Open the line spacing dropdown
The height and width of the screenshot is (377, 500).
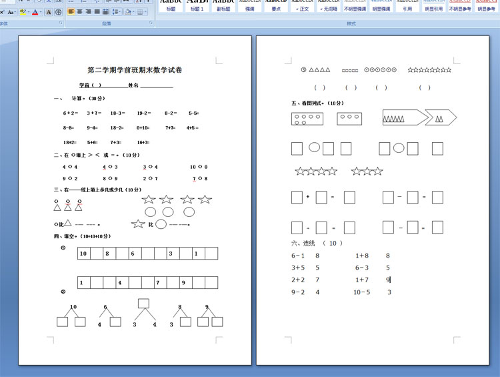point(117,12)
